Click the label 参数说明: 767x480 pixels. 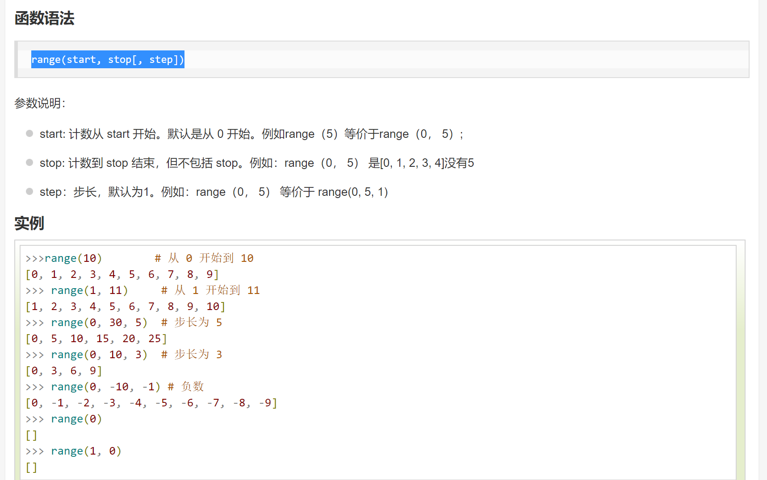pyautogui.click(x=40, y=103)
